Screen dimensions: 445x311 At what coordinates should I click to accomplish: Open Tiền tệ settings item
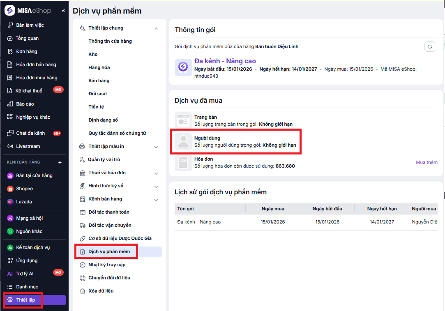[x=96, y=107]
